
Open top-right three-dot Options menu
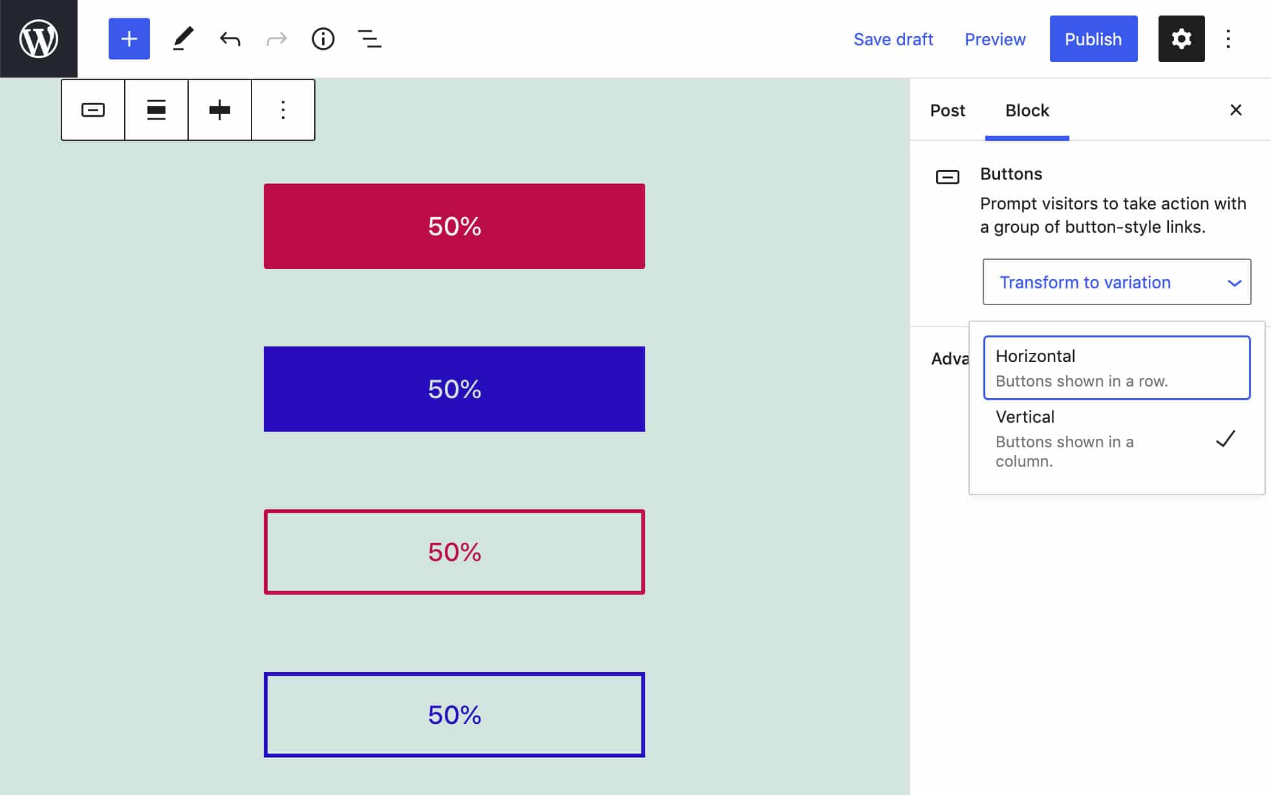tap(1228, 39)
